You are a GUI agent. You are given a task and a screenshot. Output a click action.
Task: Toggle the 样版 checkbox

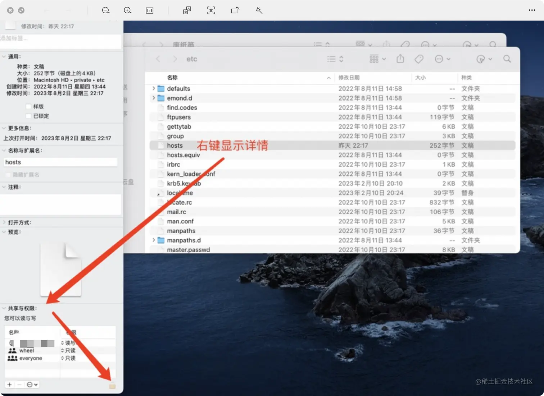click(28, 106)
